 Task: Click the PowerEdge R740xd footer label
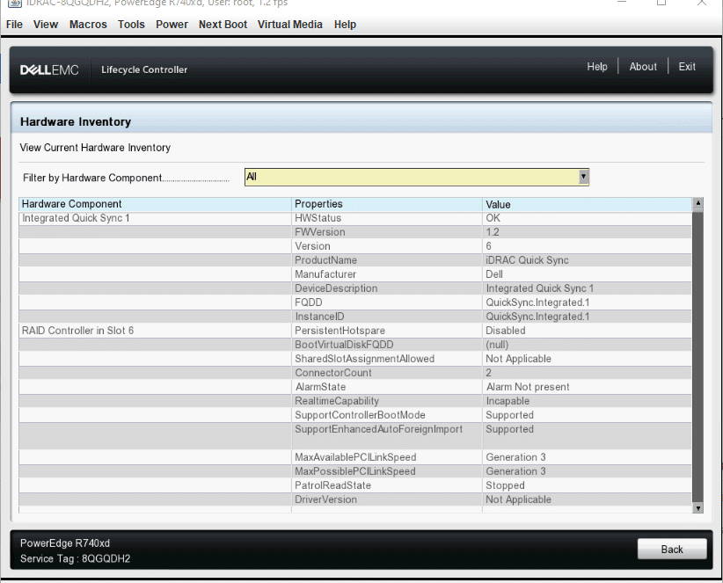point(65,543)
